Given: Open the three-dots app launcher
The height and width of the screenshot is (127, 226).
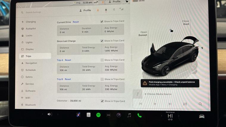Looking at the screenshot, I should (x=108, y=115).
